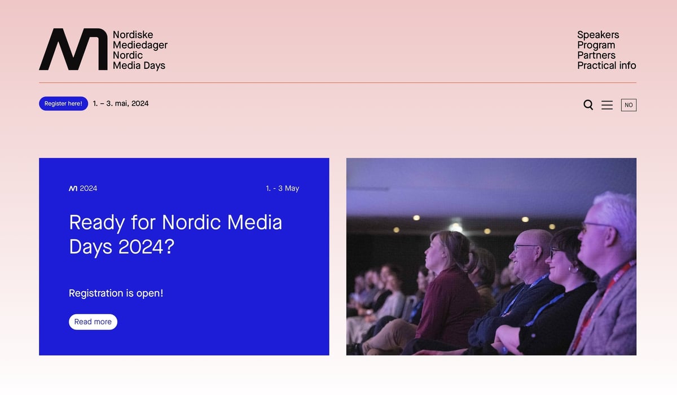The image size is (677, 395).
Task: Open the hamburger menu icon
Action: [607, 105]
